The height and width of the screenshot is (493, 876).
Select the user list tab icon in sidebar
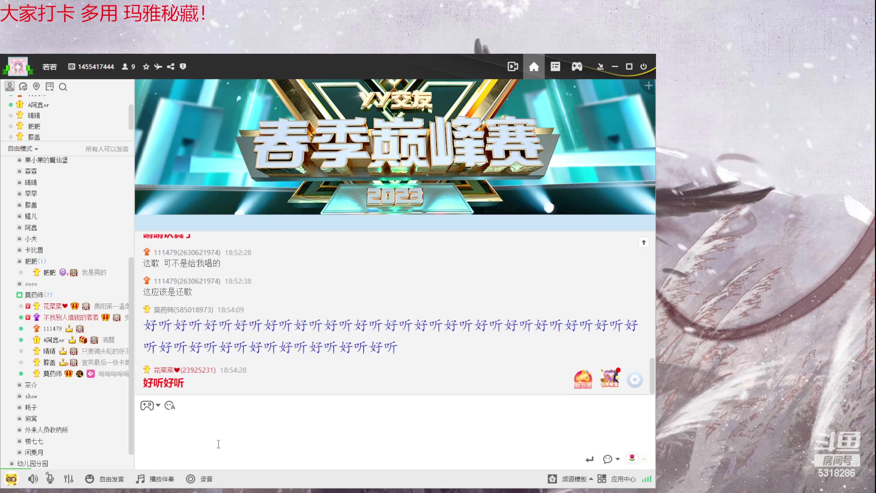10,86
